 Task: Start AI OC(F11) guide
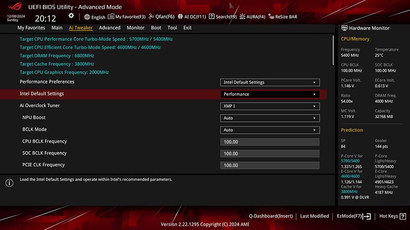tap(192, 17)
